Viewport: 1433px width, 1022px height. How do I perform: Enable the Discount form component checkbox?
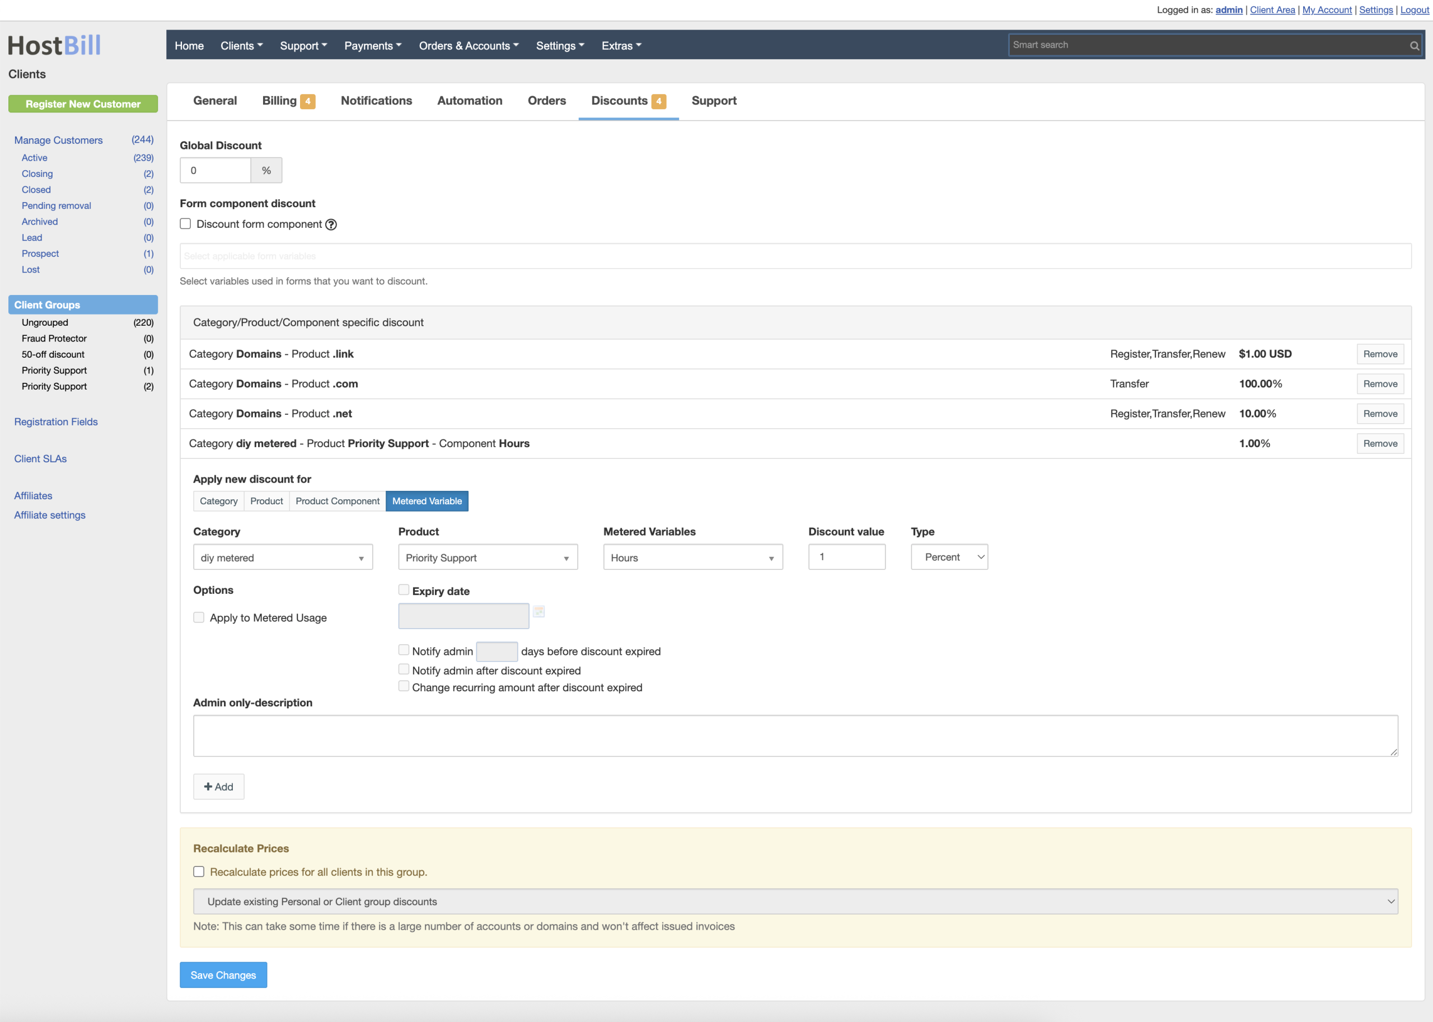click(x=186, y=224)
